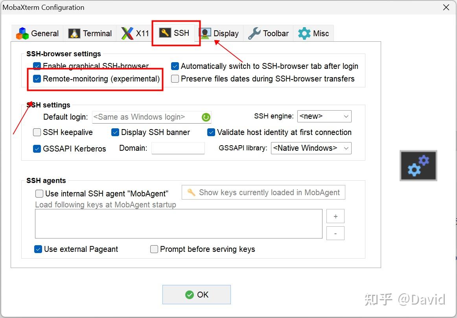Enable SSH keepalive
The height and width of the screenshot is (318, 457).
point(37,132)
